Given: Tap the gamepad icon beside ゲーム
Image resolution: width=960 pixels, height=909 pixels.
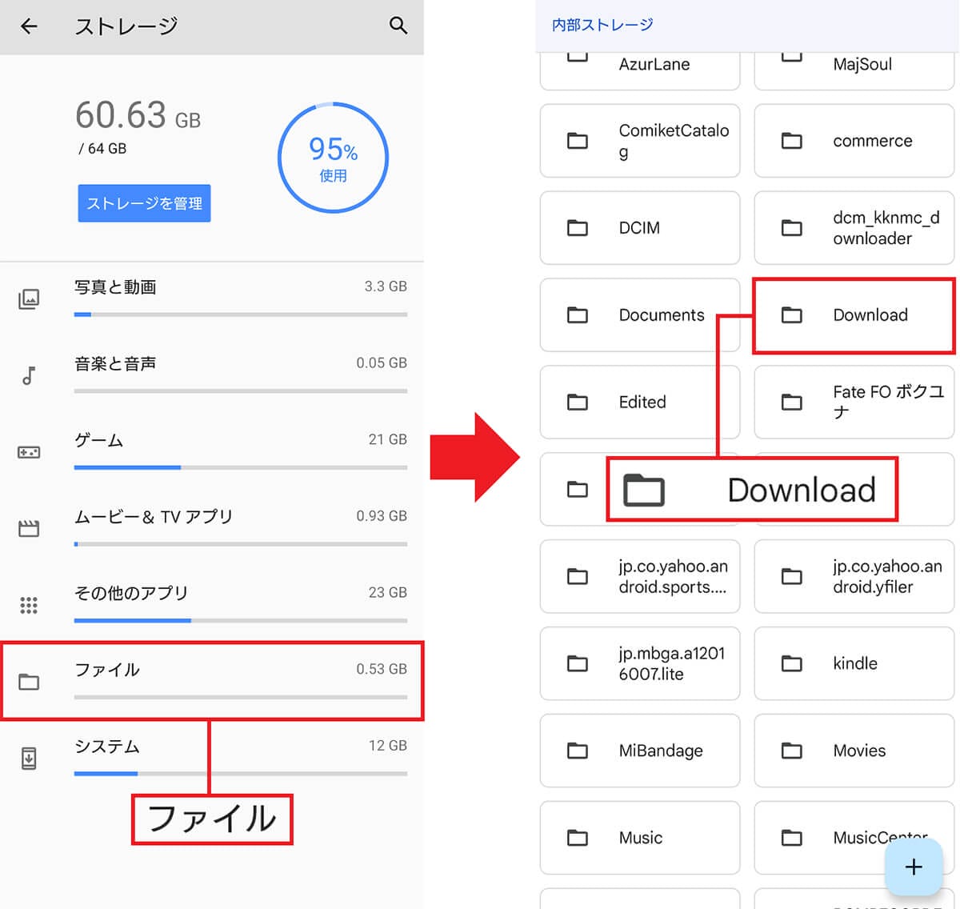Looking at the screenshot, I should pyautogui.click(x=29, y=452).
